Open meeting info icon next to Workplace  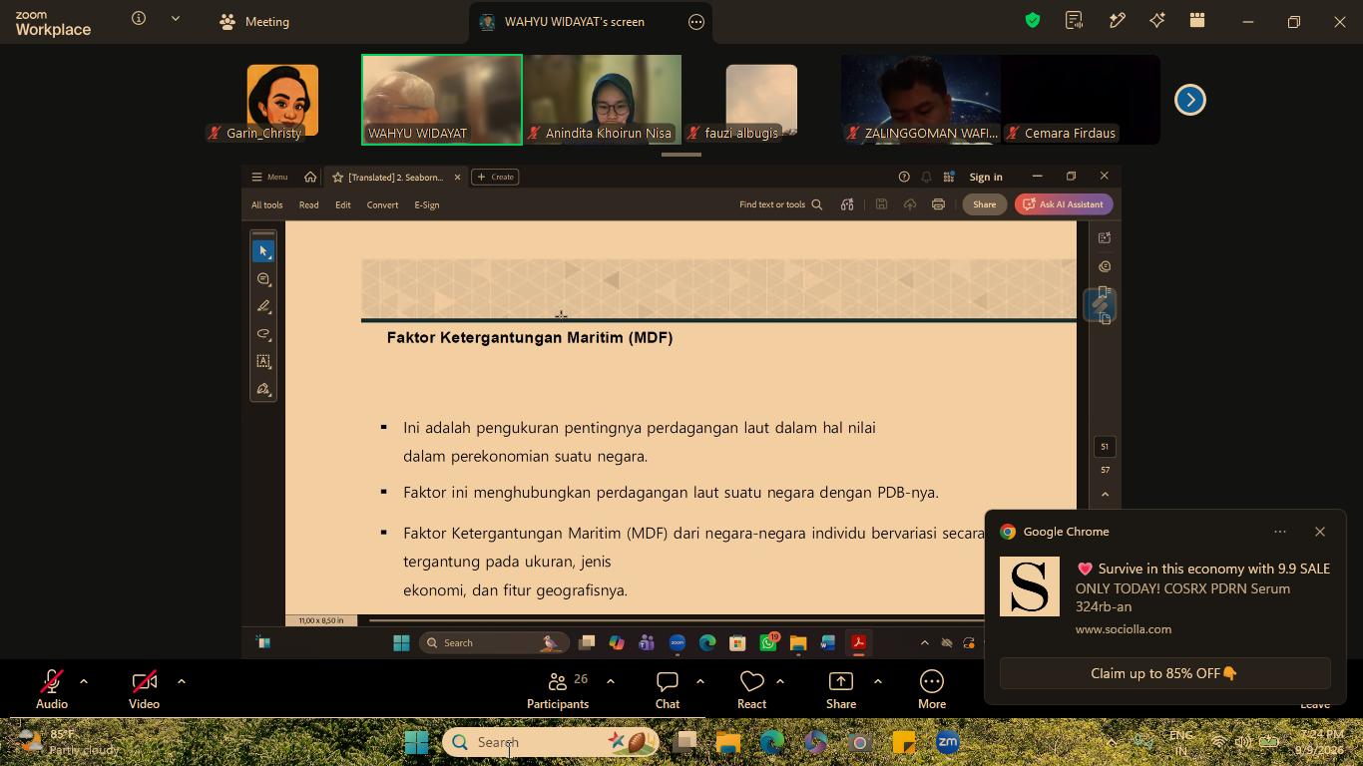pos(139,19)
